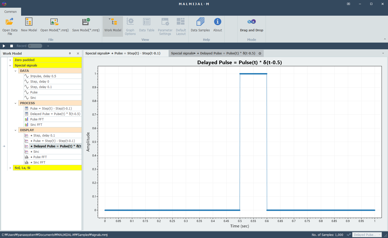Viewport: 388px width, 238px height.
Task: Click the waveform icon in status bar
Action: click(349, 235)
